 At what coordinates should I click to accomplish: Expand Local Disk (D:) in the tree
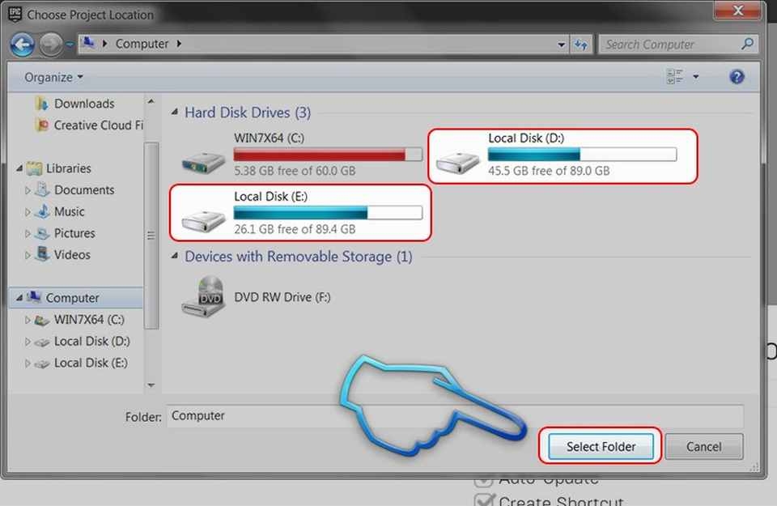click(28, 342)
